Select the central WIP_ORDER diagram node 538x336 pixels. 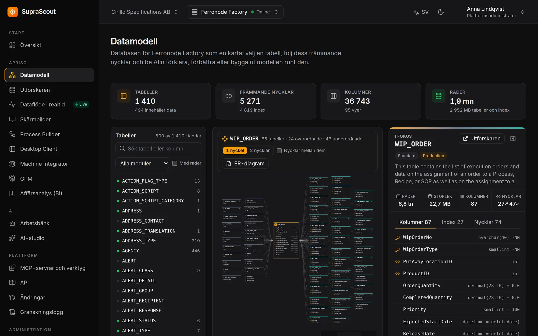click(x=286, y=240)
